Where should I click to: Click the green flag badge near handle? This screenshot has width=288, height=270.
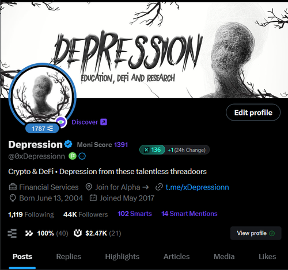[73, 156]
